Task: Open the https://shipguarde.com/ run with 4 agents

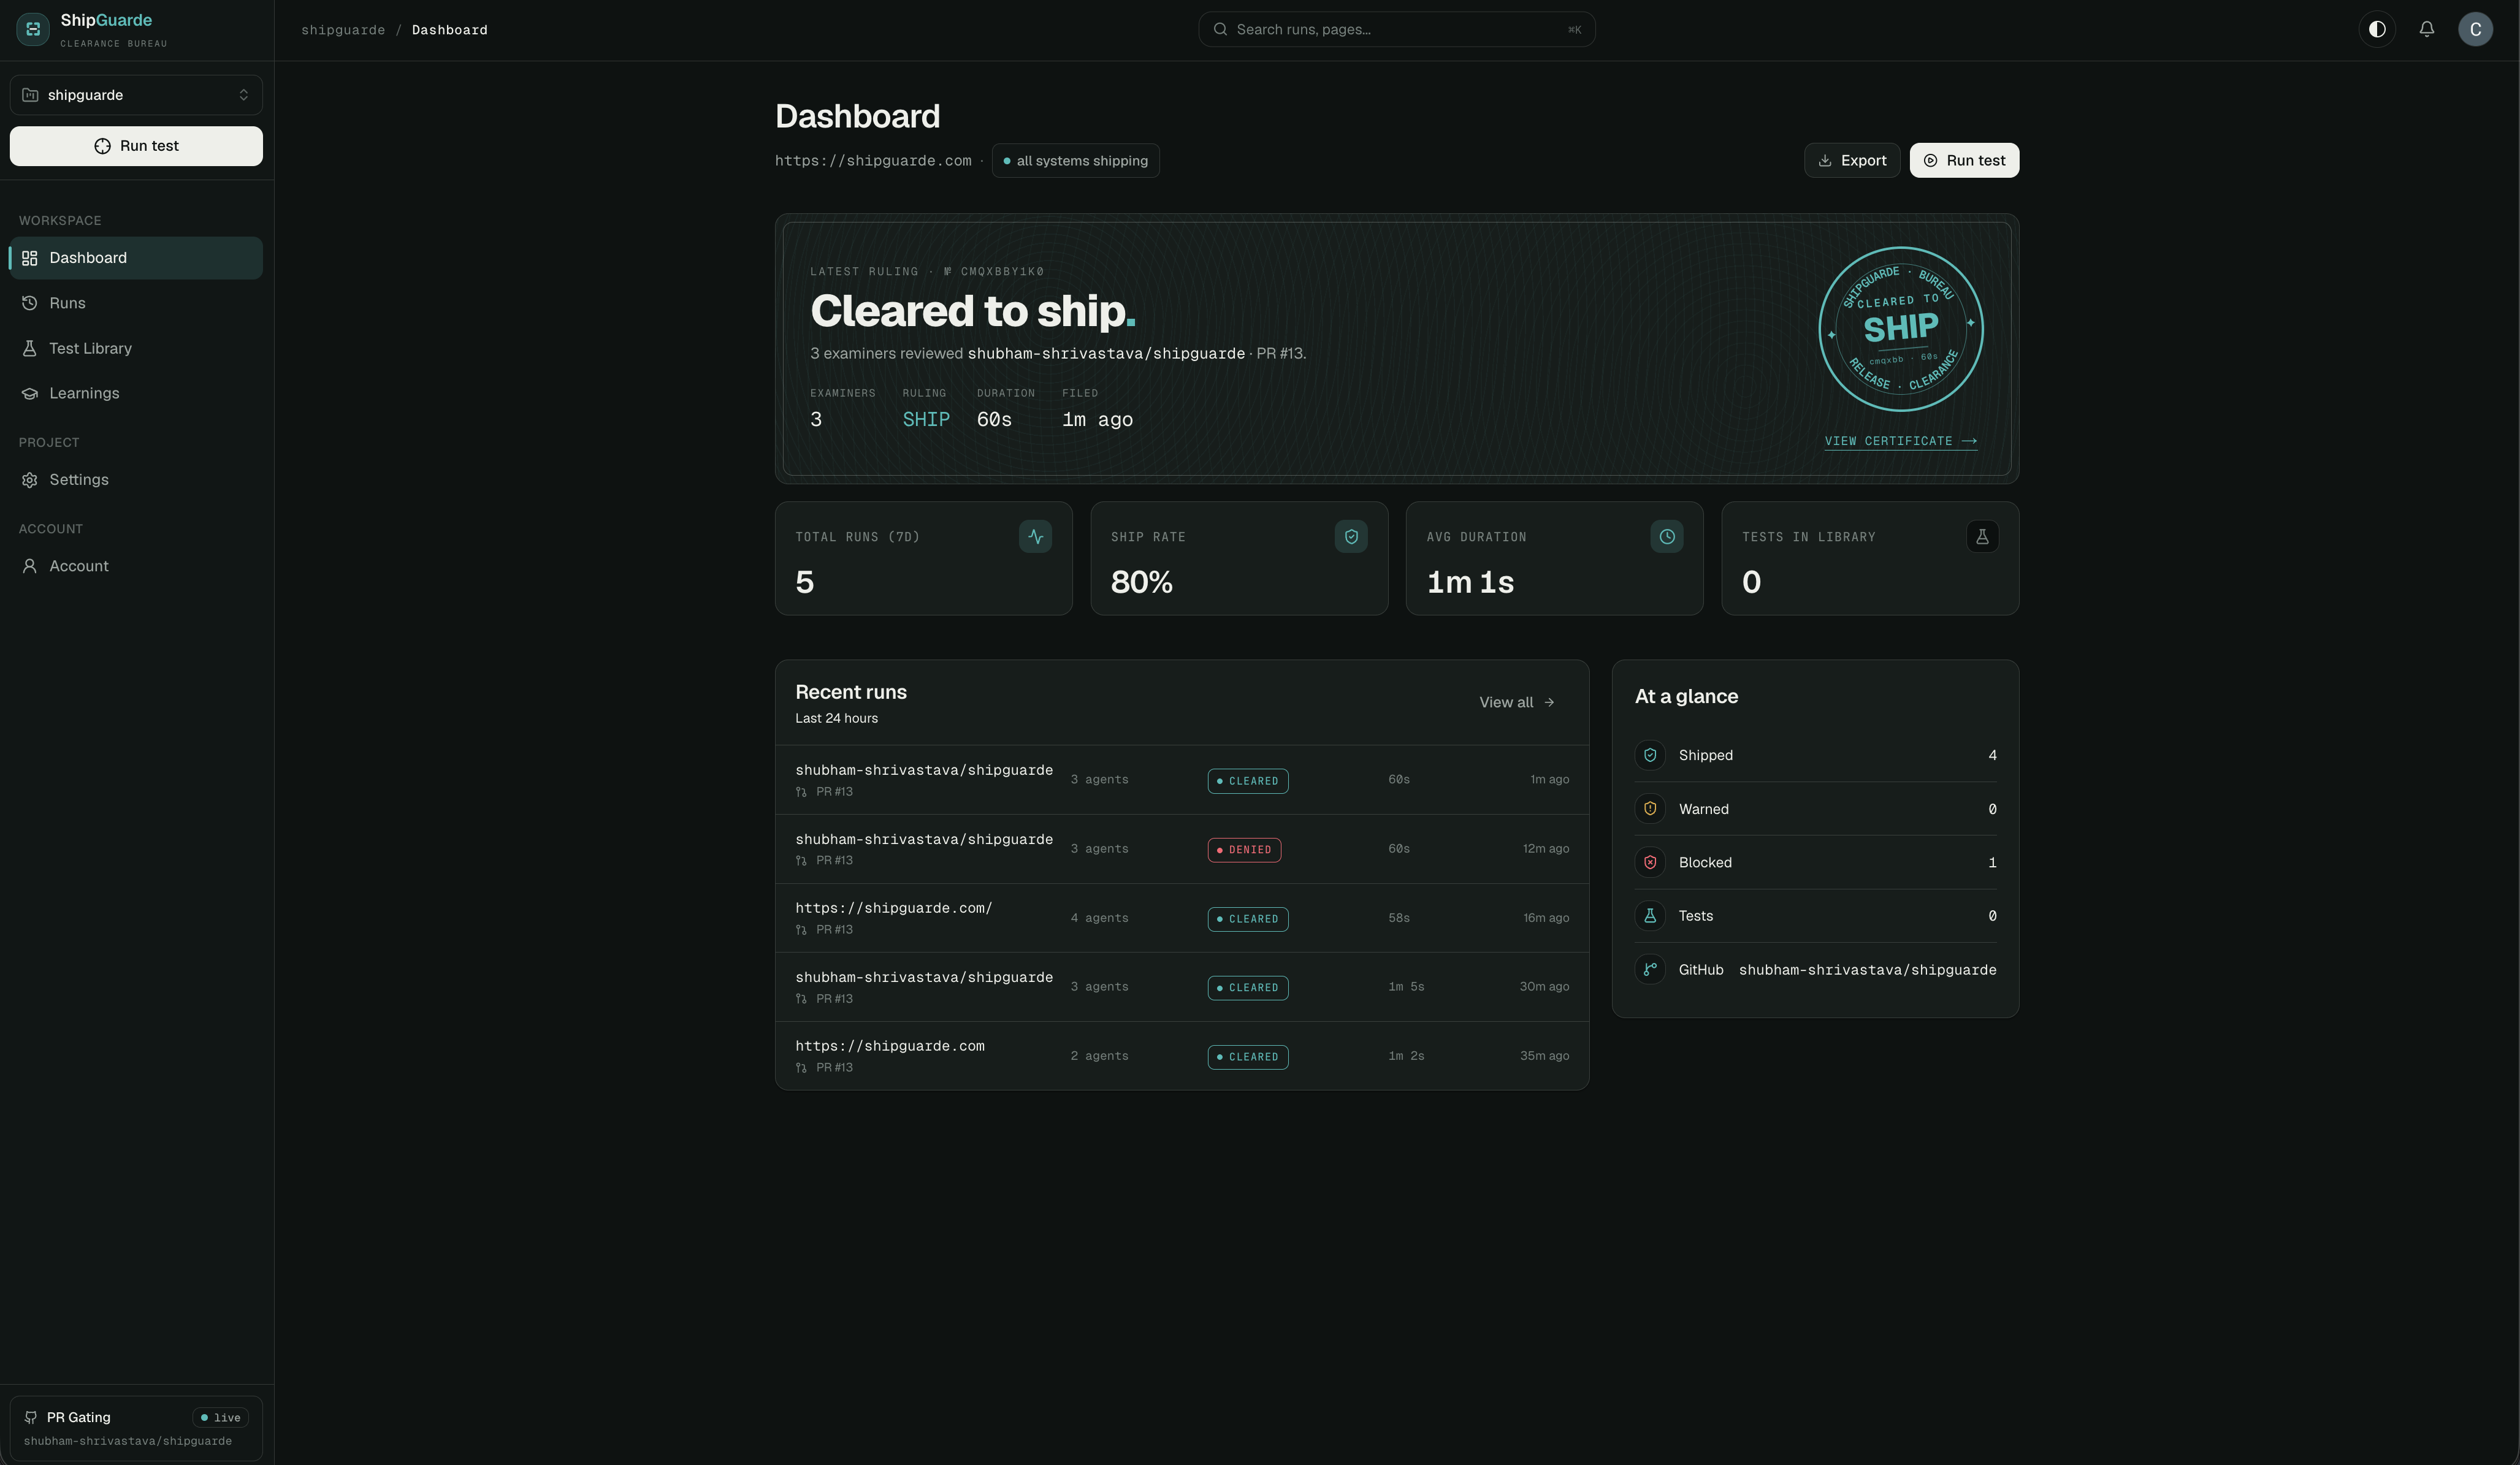Action: pos(1182,918)
